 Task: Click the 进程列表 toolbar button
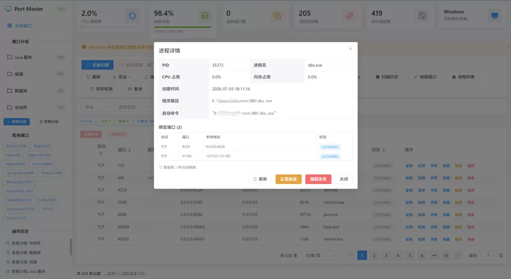click(x=463, y=77)
